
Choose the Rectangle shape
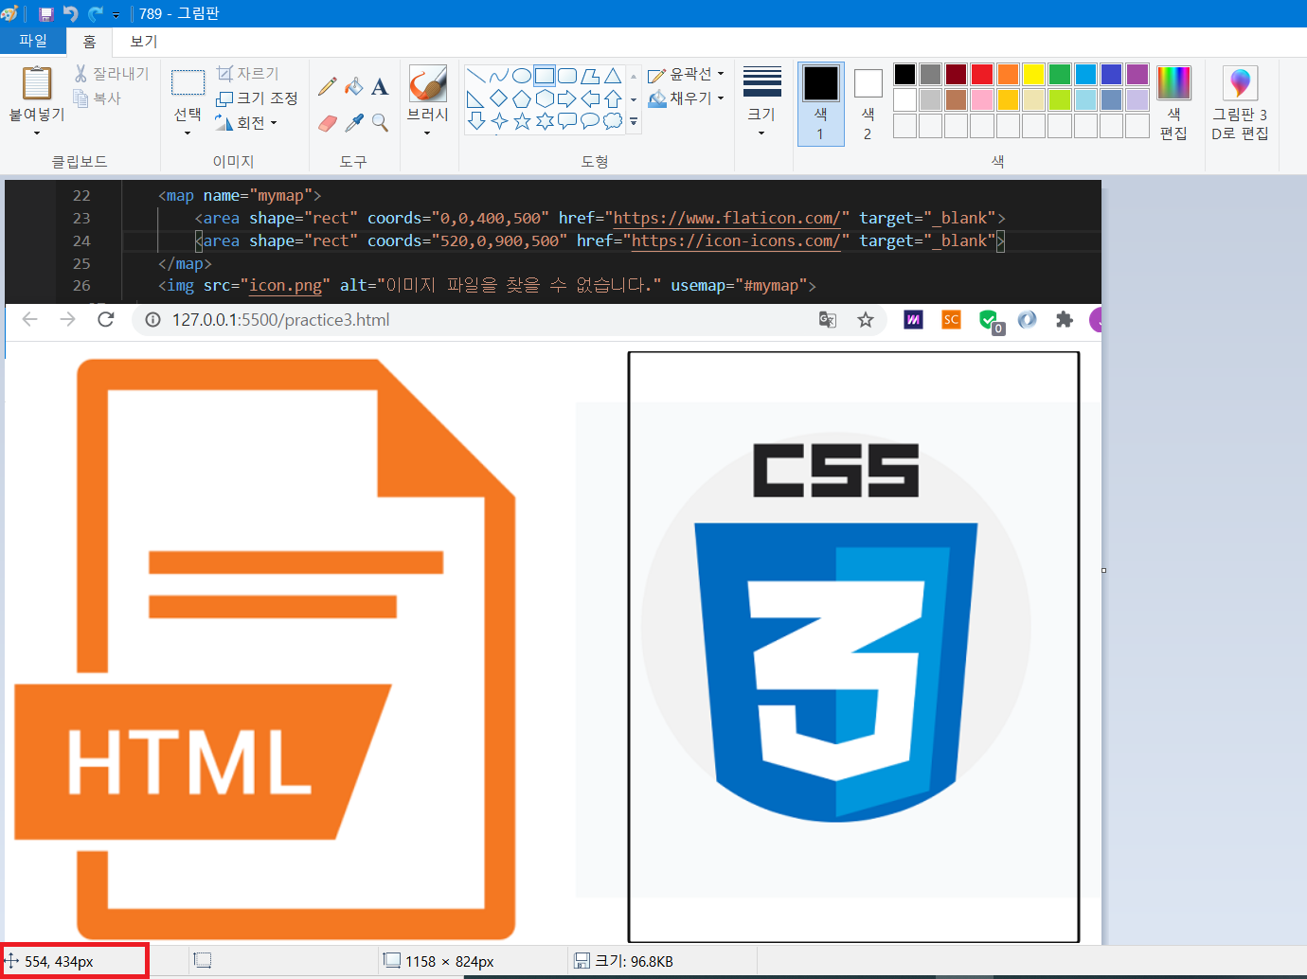tap(545, 76)
